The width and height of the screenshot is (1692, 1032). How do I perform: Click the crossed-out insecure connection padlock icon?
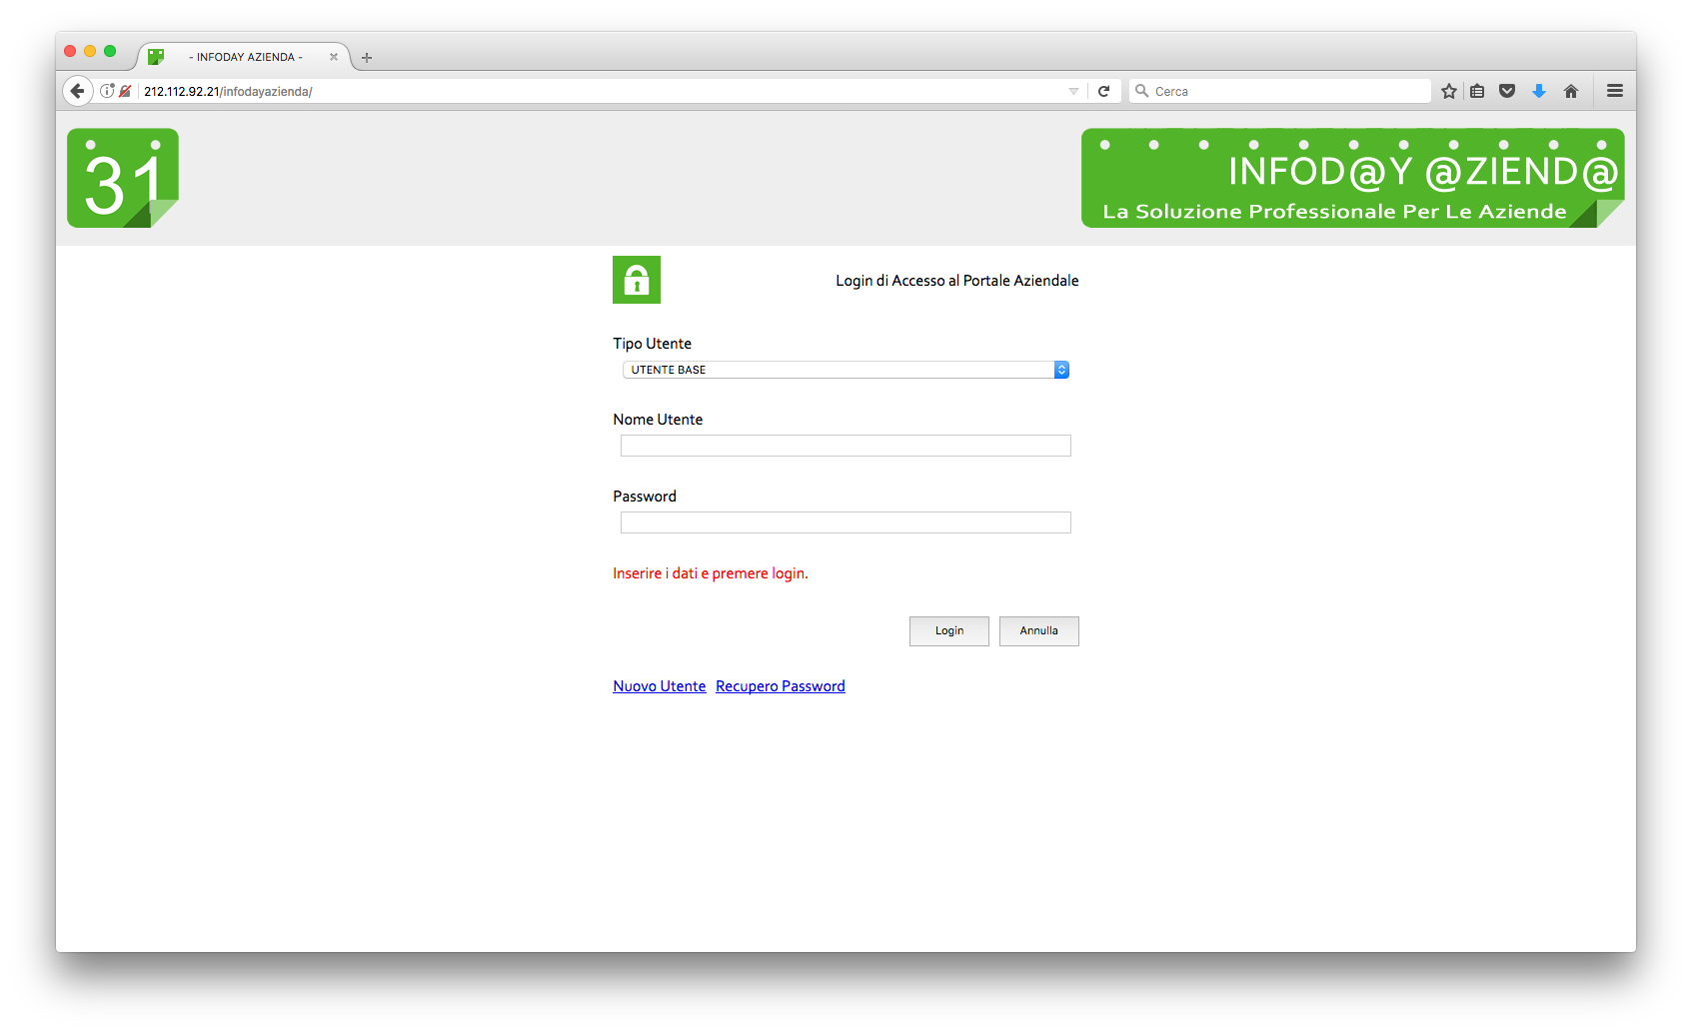coord(125,91)
